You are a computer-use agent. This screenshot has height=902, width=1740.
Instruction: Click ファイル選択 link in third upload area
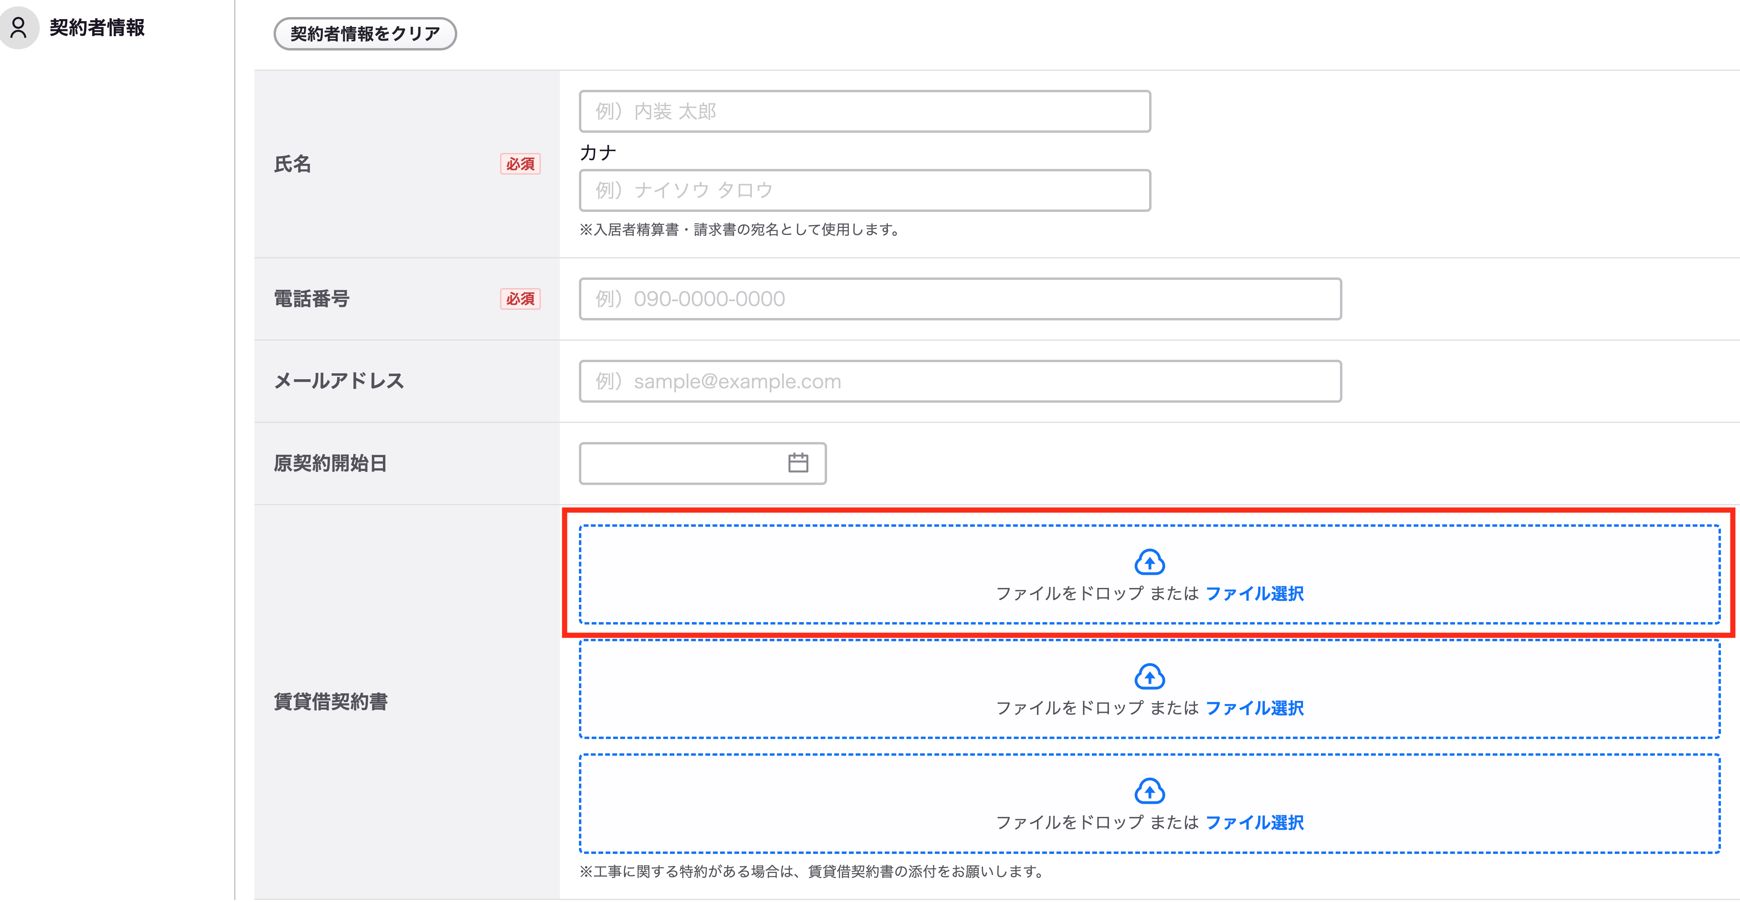[x=1255, y=823]
